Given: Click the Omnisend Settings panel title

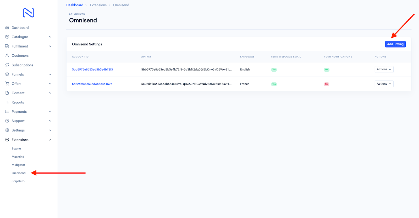Looking at the screenshot, I should pyautogui.click(x=87, y=44).
